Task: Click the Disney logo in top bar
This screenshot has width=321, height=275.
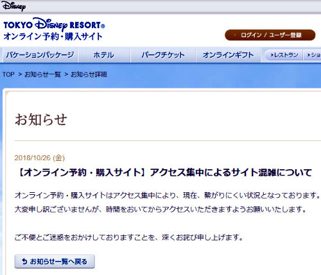Action: [x=13, y=6]
